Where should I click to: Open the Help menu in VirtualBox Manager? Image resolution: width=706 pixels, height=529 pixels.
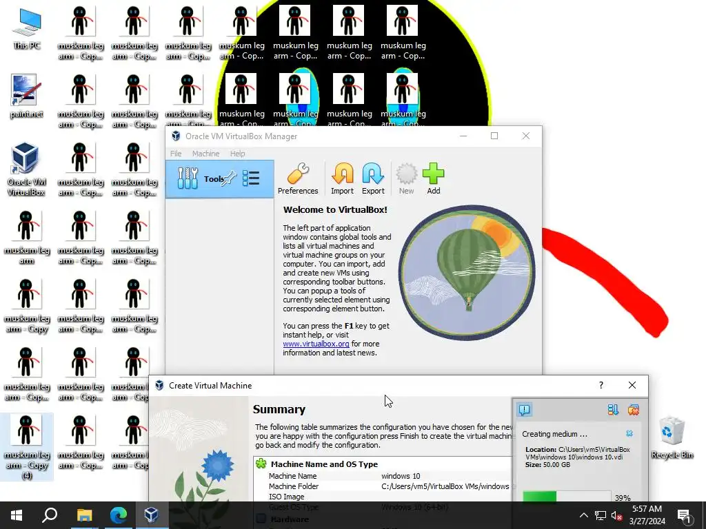click(x=238, y=154)
